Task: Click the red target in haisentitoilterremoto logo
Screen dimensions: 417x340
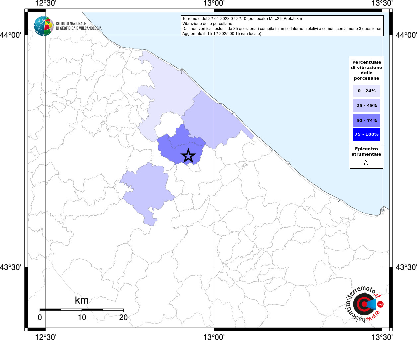Action: (x=363, y=304)
